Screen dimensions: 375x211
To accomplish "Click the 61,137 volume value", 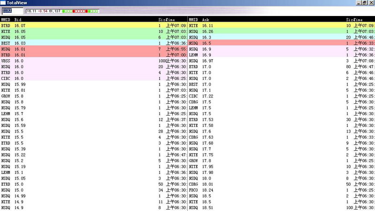I will click(55, 11).
